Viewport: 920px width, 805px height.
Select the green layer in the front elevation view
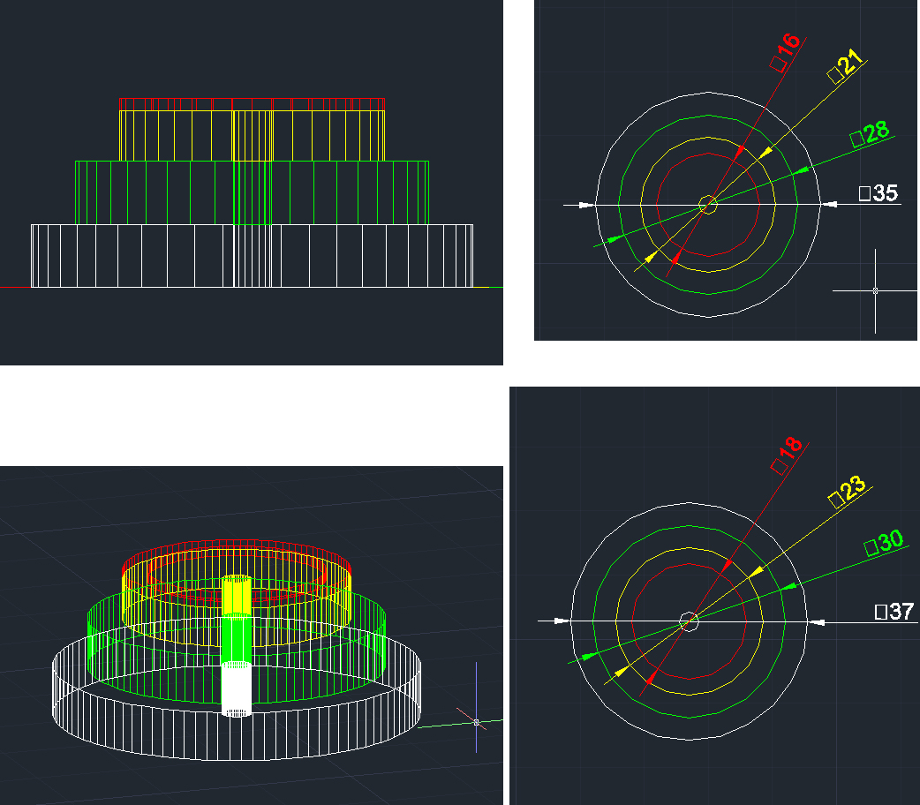pos(253,192)
